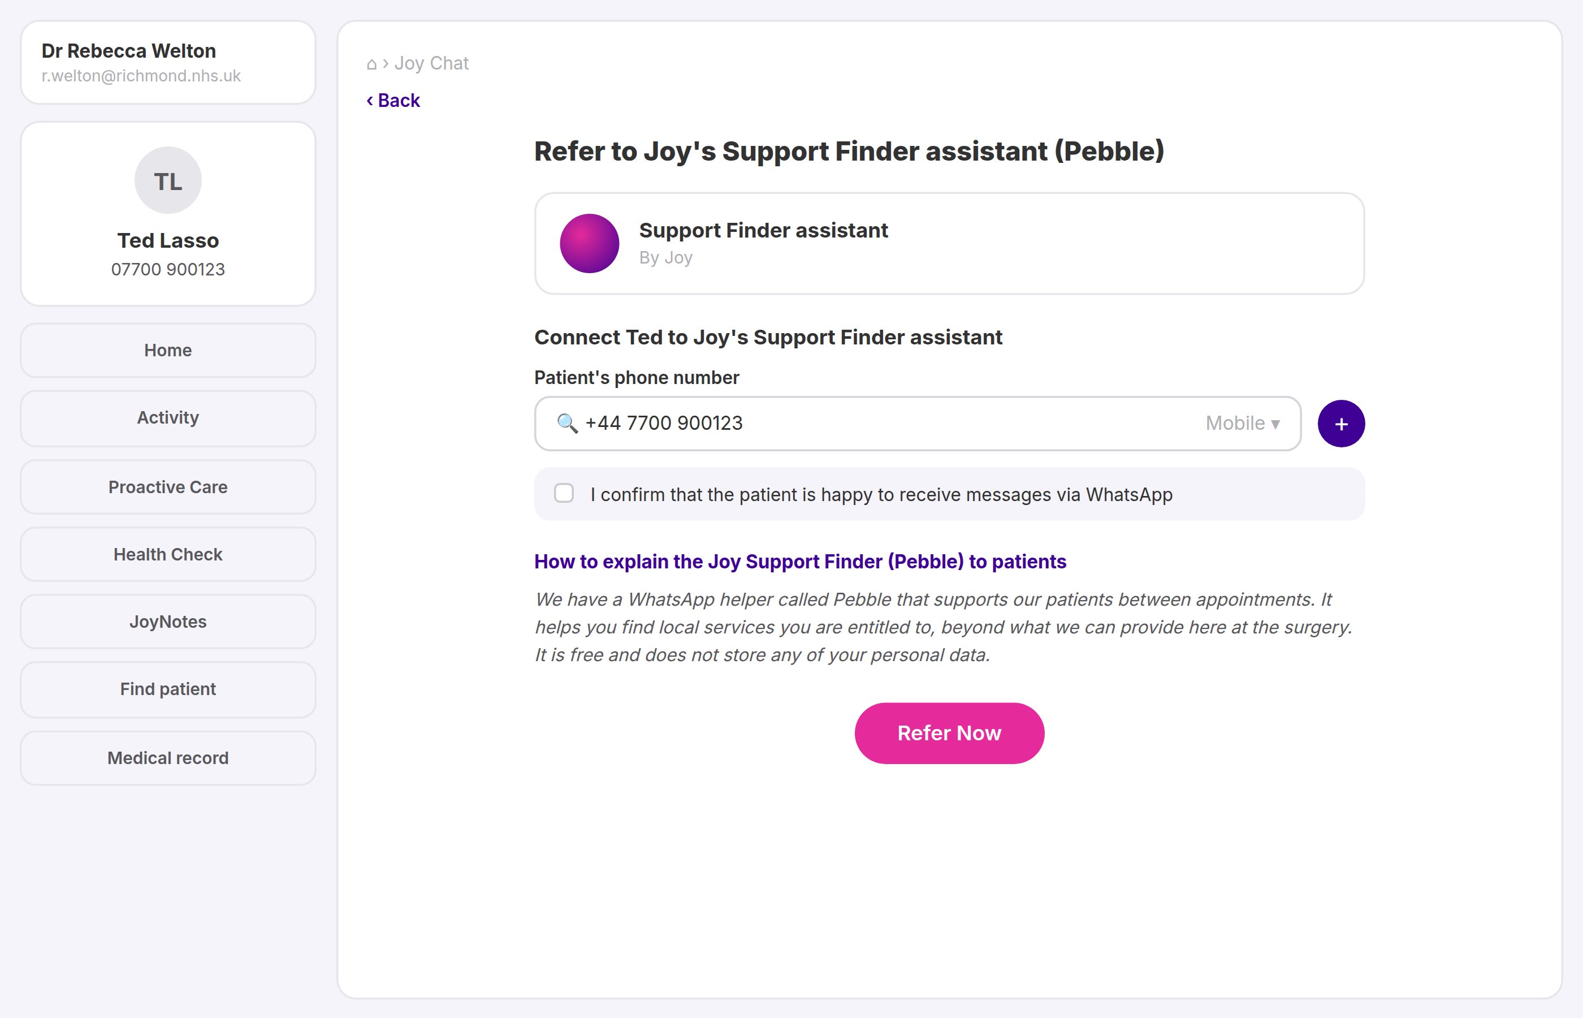Click the search magnifier icon in phone field
Image resolution: width=1583 pixels, height=1018 pixels.
pyautogui.click(x=567, y=423)
